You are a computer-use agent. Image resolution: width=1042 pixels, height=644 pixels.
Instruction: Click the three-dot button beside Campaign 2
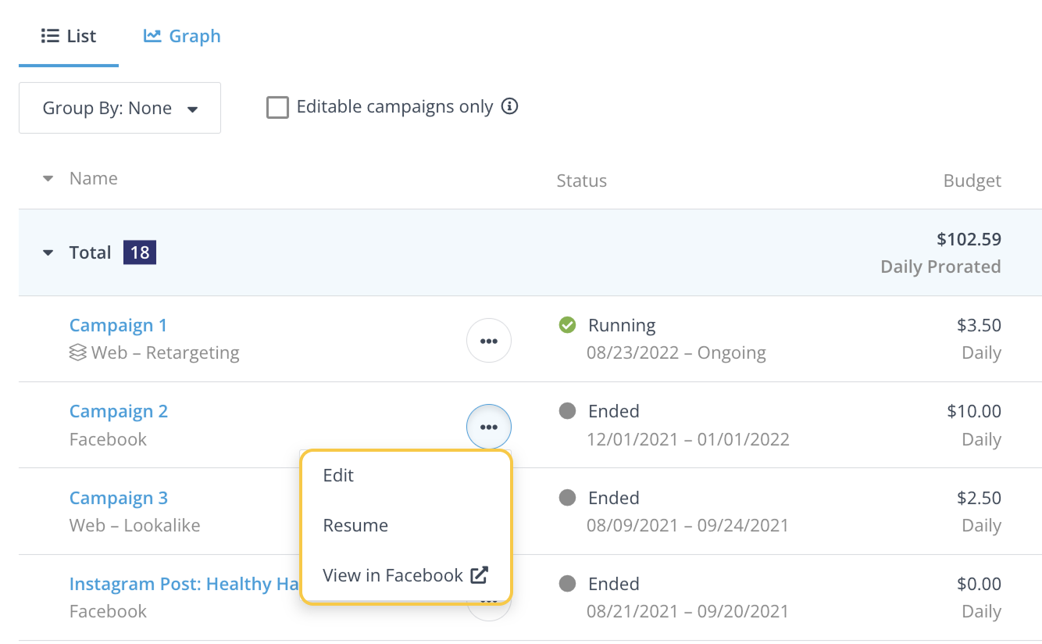(488, 427)
